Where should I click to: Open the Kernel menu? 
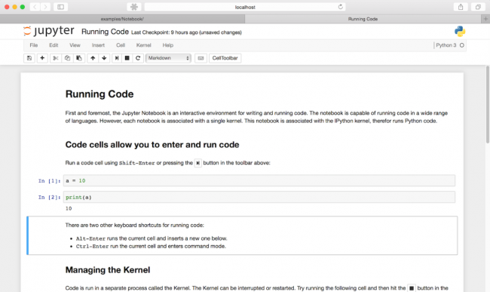click(x=144, y=45)
